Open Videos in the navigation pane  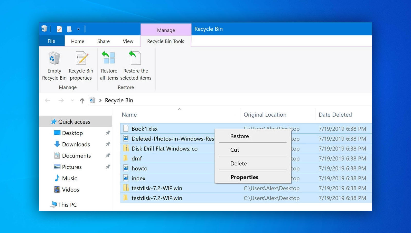point(70,190)
